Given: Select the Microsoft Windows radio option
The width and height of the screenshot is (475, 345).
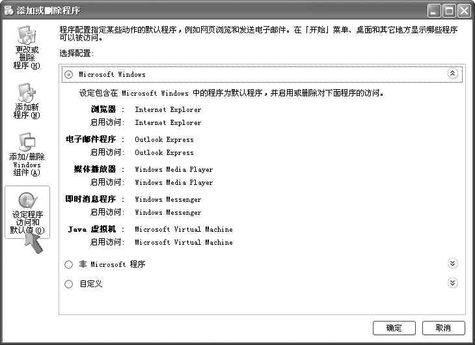Looking at the screenshot, I should pyautogui.click(x=69, y=74).
